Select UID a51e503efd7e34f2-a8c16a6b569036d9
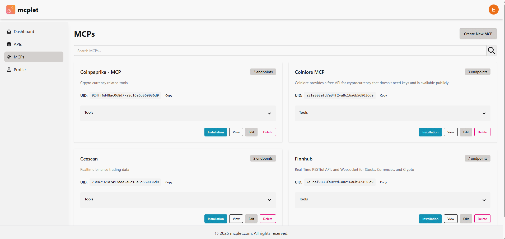505x239 pixels. [340, 95]
